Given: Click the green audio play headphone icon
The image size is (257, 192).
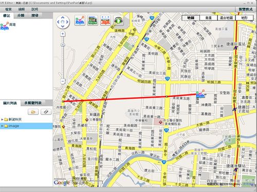Looking at the screenshot, I should (118, 21).
